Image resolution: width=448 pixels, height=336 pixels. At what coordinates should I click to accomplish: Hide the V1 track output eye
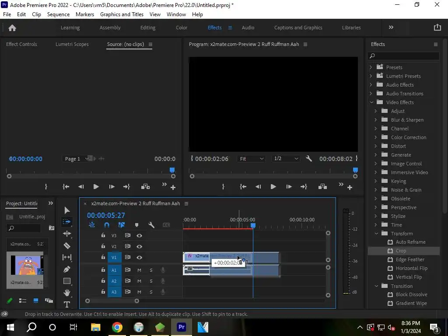(x=139, y=257)
